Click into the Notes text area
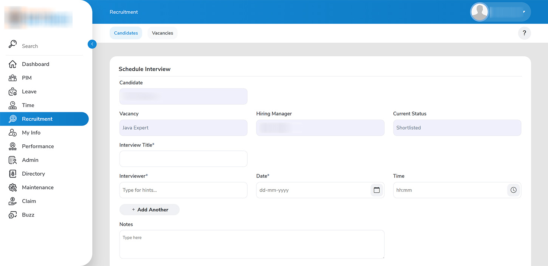 [251, 244]
